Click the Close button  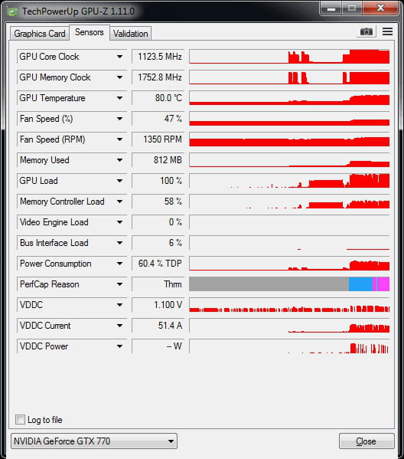tap(367, 441)
